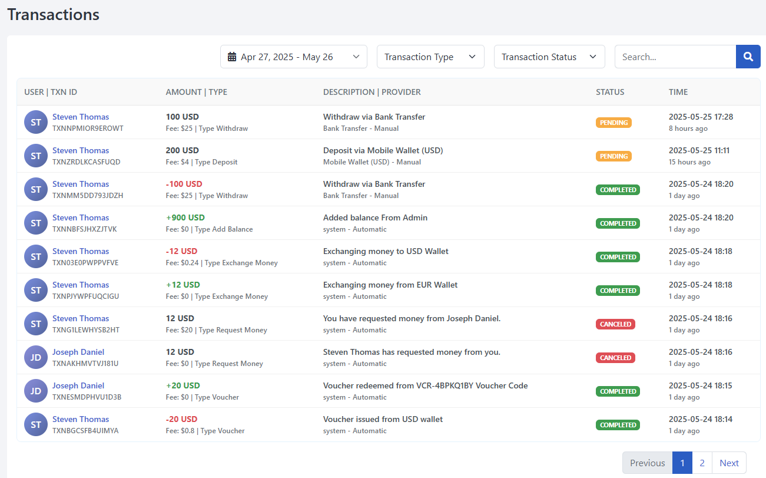Click the ST avatar on the Added balance From Admin row

(x=35, y=223)
